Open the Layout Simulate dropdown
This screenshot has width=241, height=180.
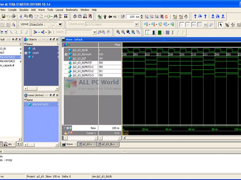[60, 24]
